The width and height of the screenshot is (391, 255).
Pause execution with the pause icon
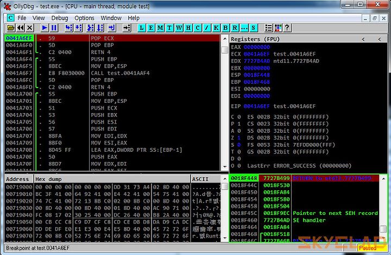54,28
